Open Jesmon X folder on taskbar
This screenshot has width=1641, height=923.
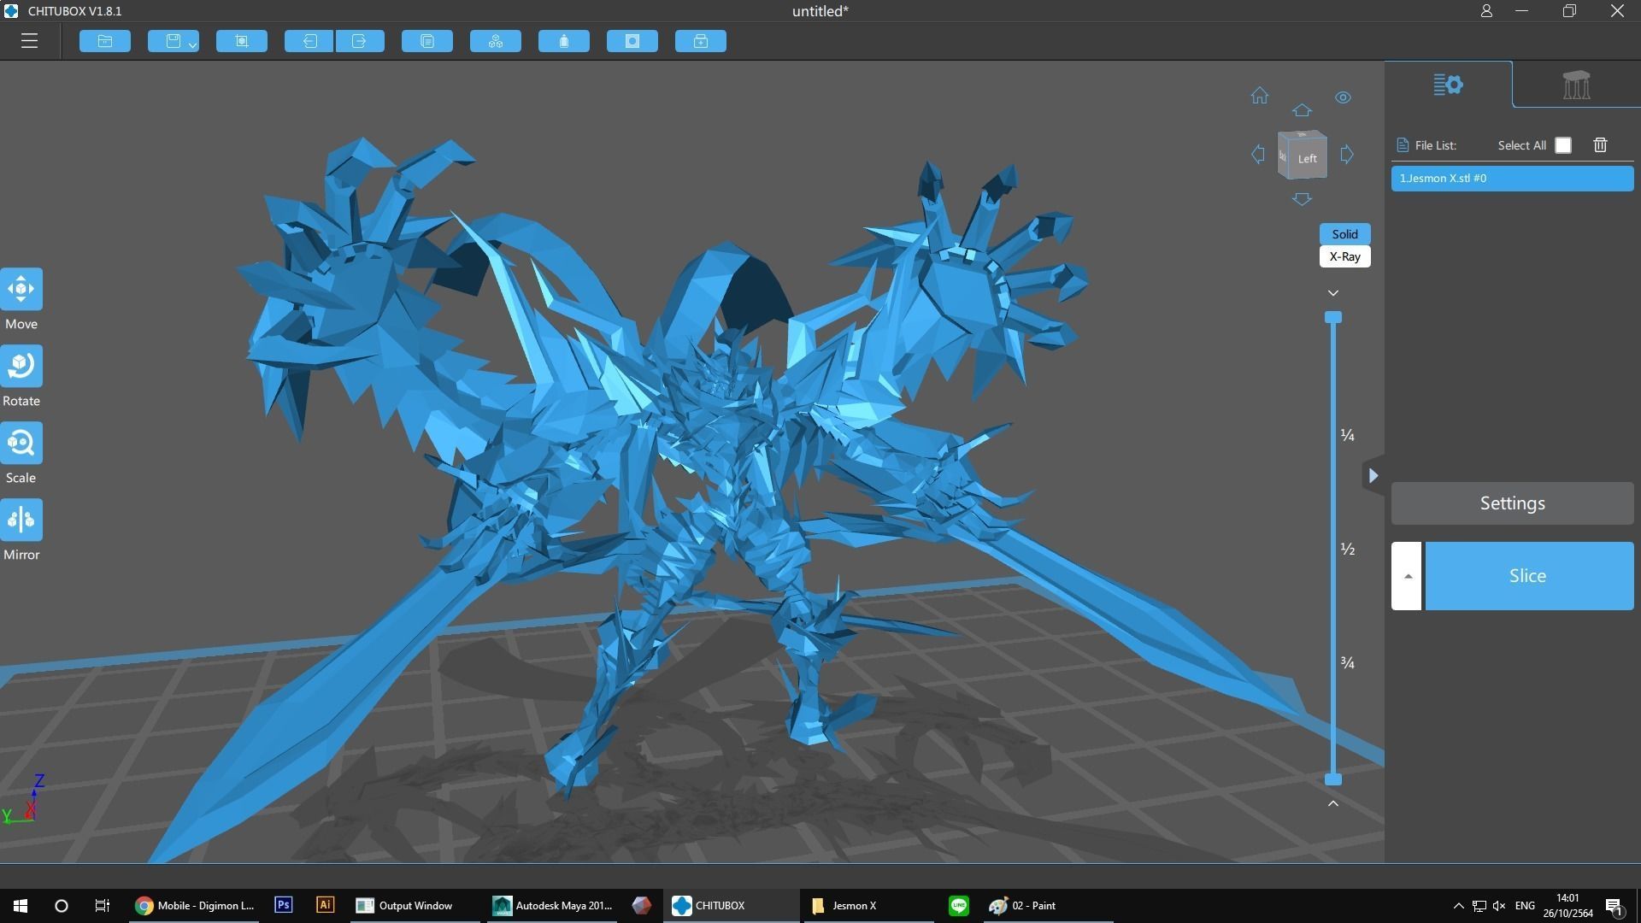(x=867, y=906)
